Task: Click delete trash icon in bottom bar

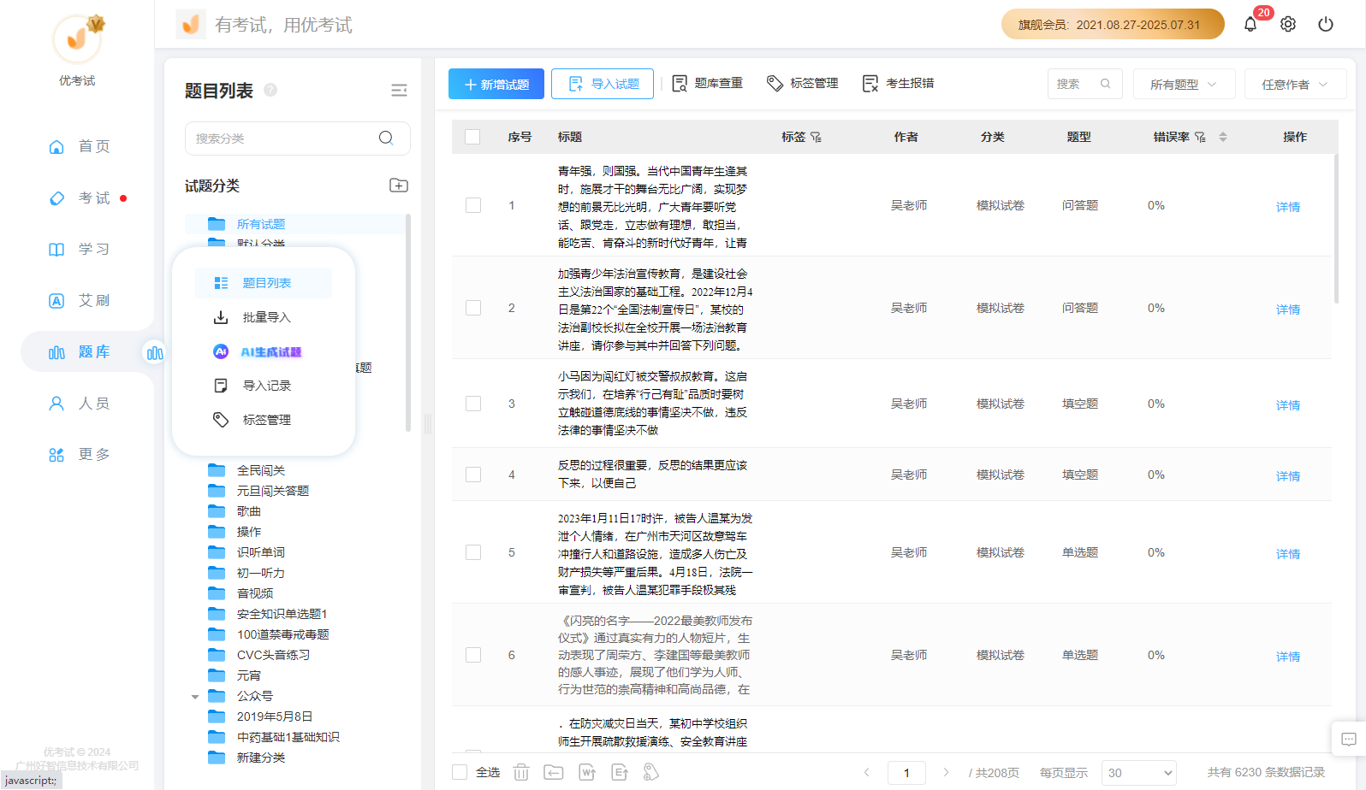Action: pyautogui.click(x=521, y=772)
